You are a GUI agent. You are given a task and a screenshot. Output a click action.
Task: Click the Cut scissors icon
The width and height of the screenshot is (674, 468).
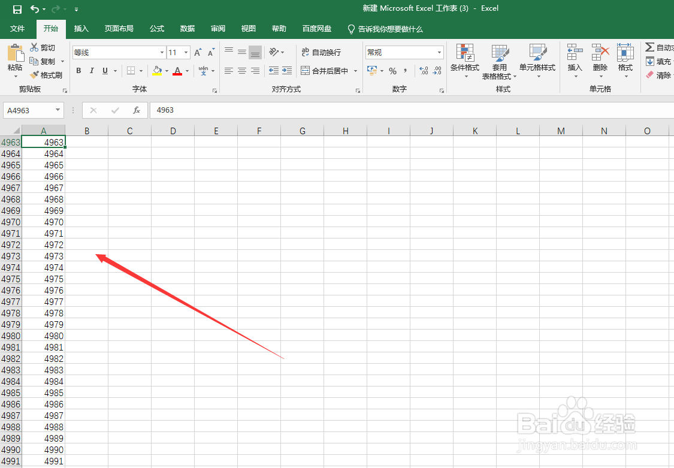click(34, 47)
